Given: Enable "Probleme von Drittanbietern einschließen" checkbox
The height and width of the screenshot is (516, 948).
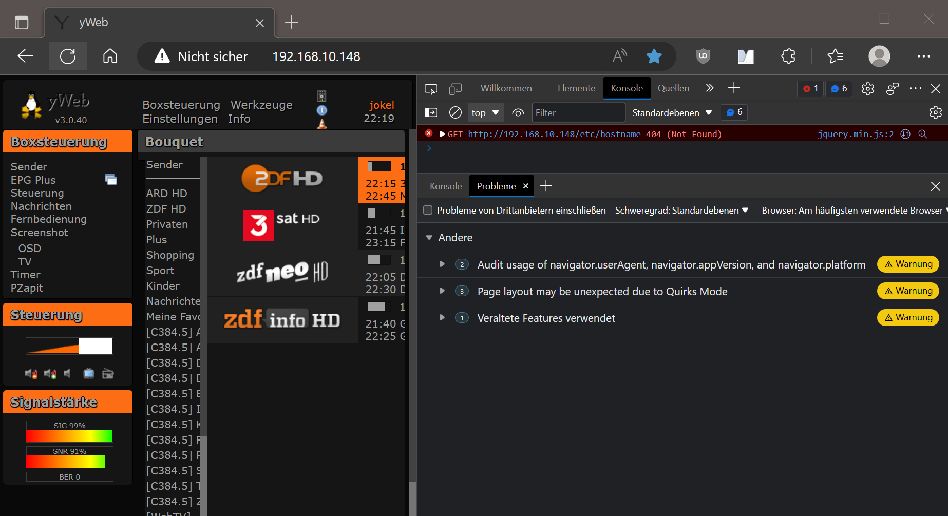Looking at the screenshot, I should pyautogui.click(x=428, y=210).
